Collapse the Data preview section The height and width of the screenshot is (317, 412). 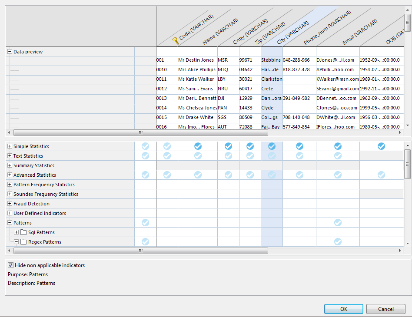pyautogui.click(x=10, y=52)
